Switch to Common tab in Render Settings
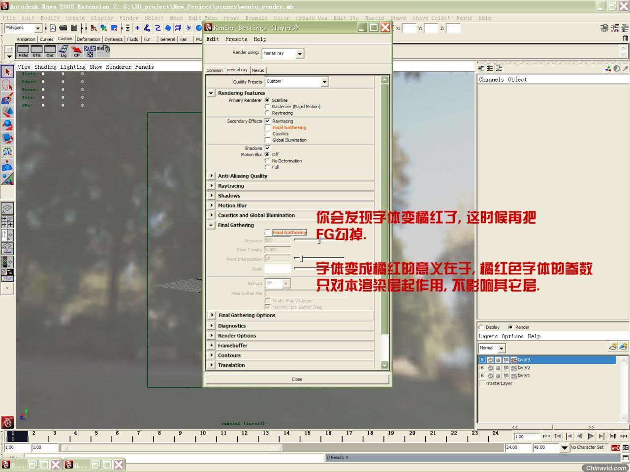Image resolution: width=630 pixels, height=472 pixels. pyautogui.click(x=215, y=70)
